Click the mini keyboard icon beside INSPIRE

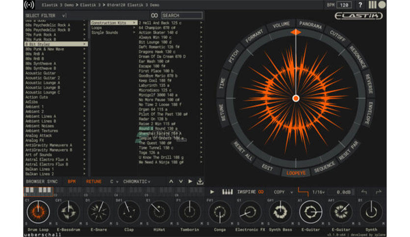pyautogui.click(x=227, y=192)
